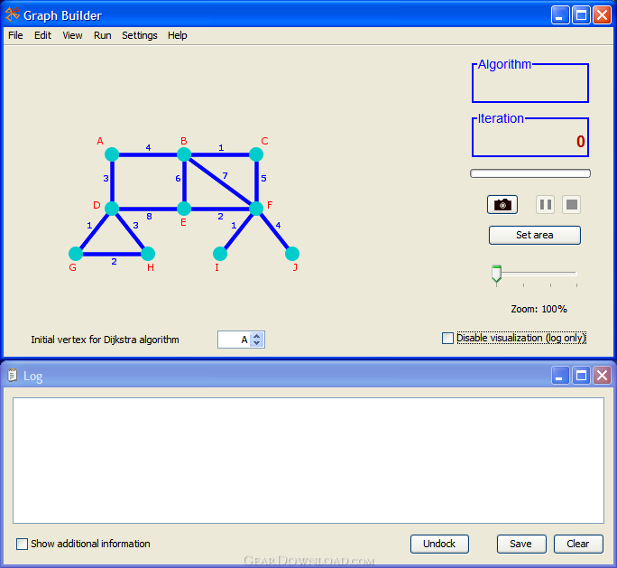Click edge weight 7 between B and F
617x568 pixels.
(x=225, y=175)
